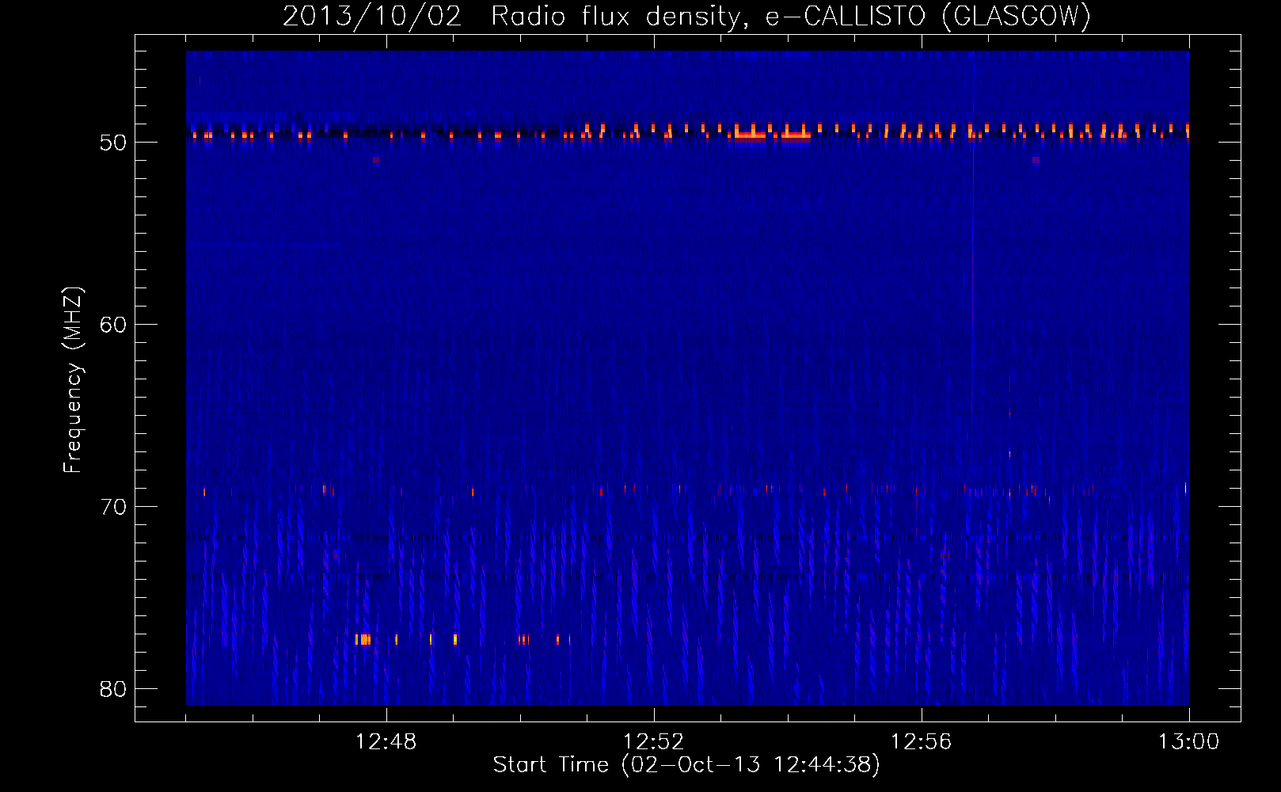The width and height of the screenshot is (1281, 792).
Task: Select the 80 frequency tick label
Action: [113, 689]
